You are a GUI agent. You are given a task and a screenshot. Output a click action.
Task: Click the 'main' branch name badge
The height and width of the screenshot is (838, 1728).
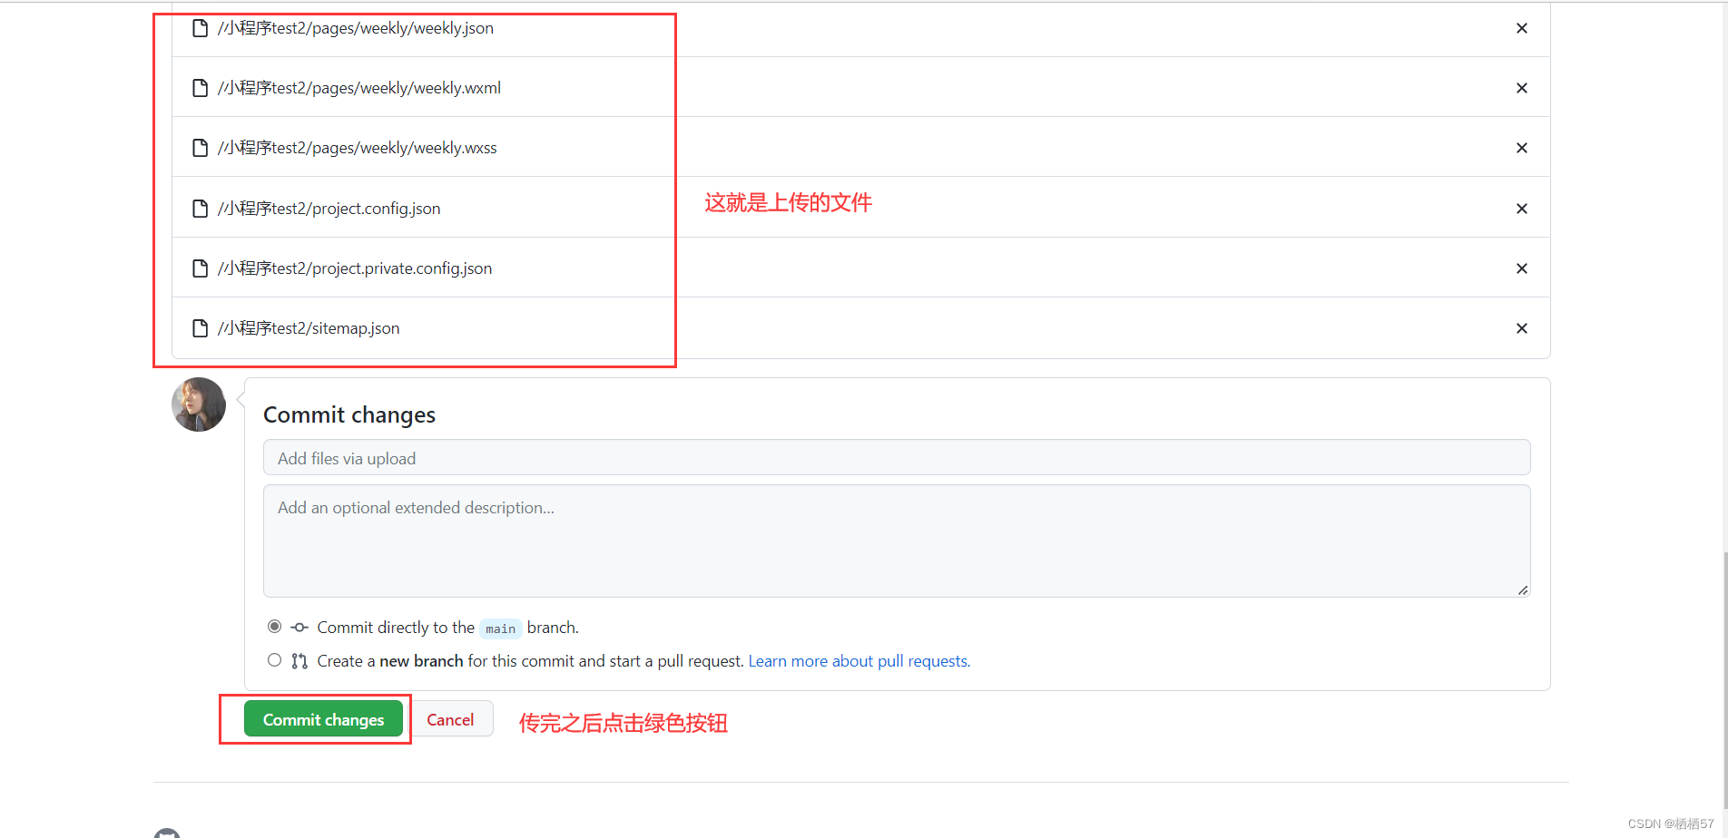[x=500, y=628]
